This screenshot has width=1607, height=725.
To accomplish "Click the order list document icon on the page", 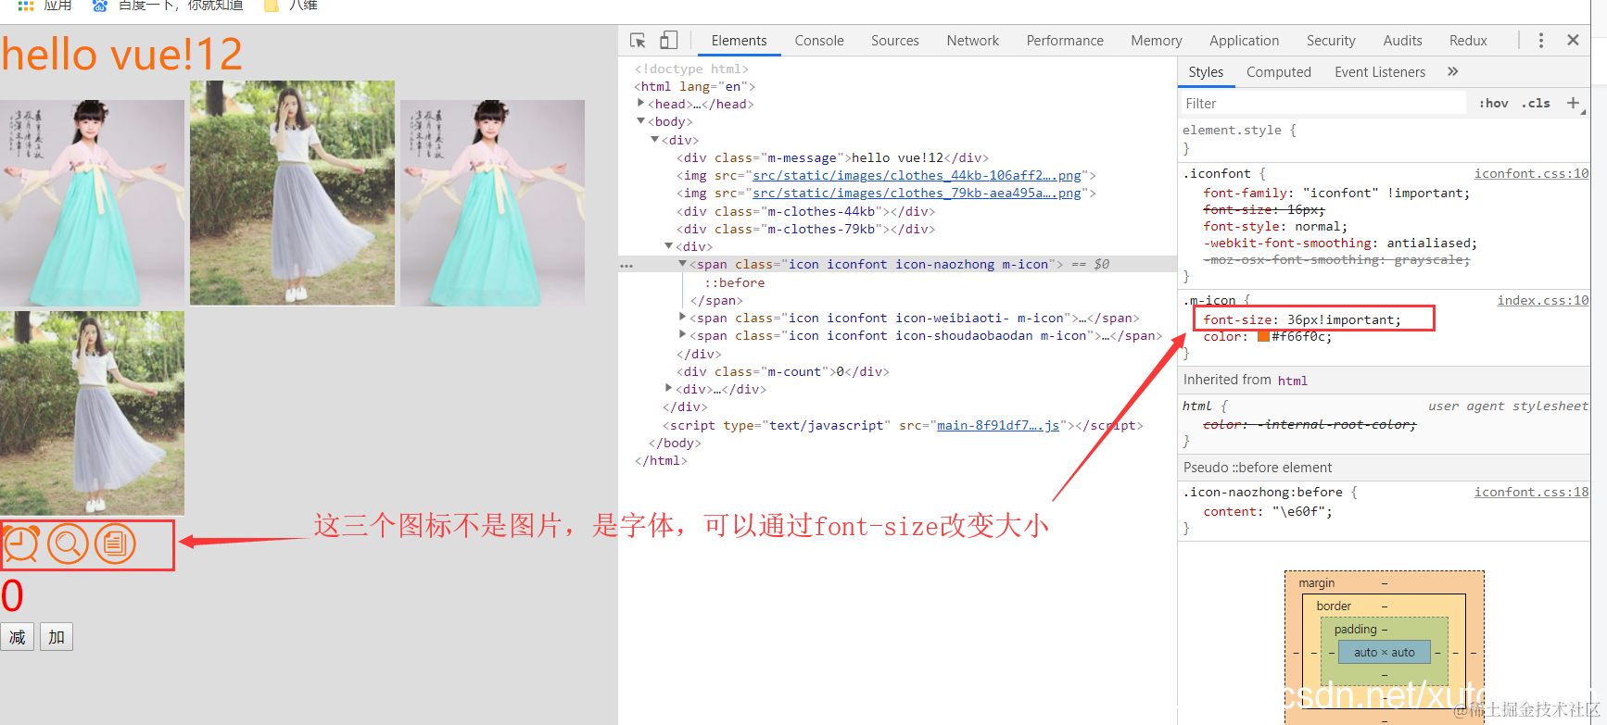I will 115,544.
